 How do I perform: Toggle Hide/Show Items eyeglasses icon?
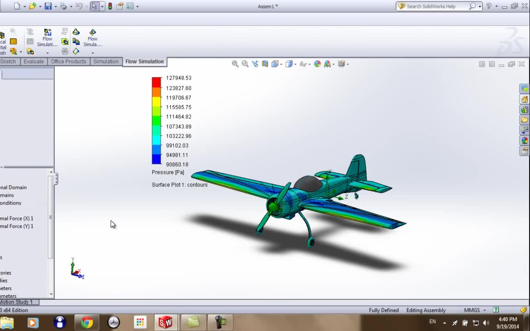point(303,64)
